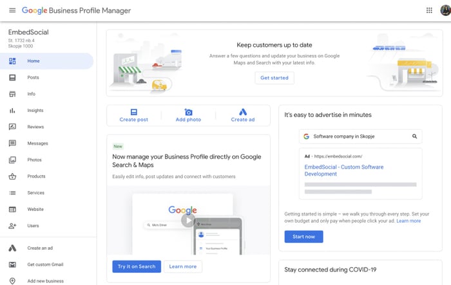The height and width of the screenshot is (285, 451).
Task: Click Create an ad text in sidebar
Action: click(x=40, y=248)
